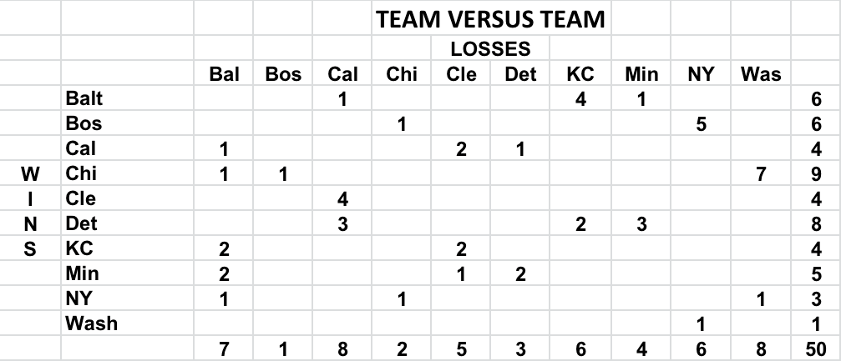
Task: Click the "Balt" row label cell
Action: click(x=84, y=99)
